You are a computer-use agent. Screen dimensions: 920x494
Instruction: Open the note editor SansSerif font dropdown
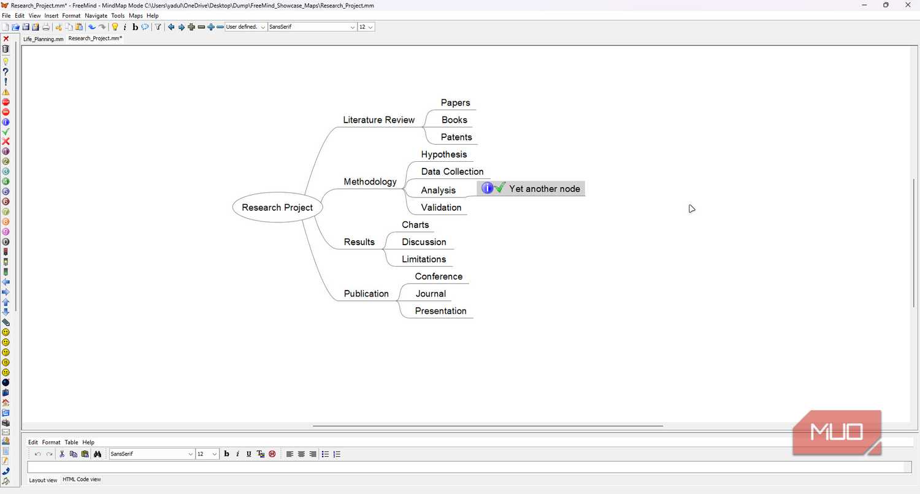tap(151, 454)
